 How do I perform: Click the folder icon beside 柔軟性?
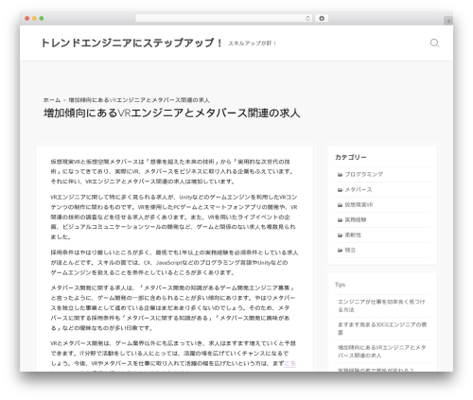click(340, 235)
